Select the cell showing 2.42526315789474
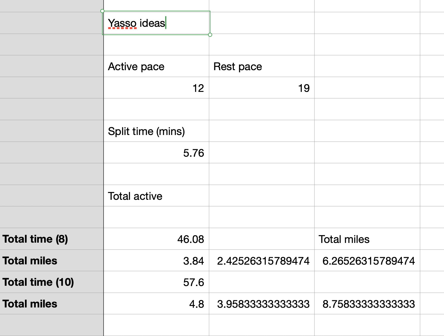Screen dimensions: 444x336 tap(262, 261)
